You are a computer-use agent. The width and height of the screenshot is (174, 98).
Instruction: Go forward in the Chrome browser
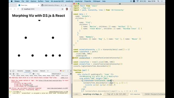14,9
